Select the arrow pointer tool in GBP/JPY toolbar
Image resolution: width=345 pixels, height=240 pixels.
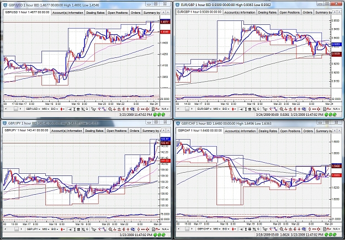tap(94, 229)
